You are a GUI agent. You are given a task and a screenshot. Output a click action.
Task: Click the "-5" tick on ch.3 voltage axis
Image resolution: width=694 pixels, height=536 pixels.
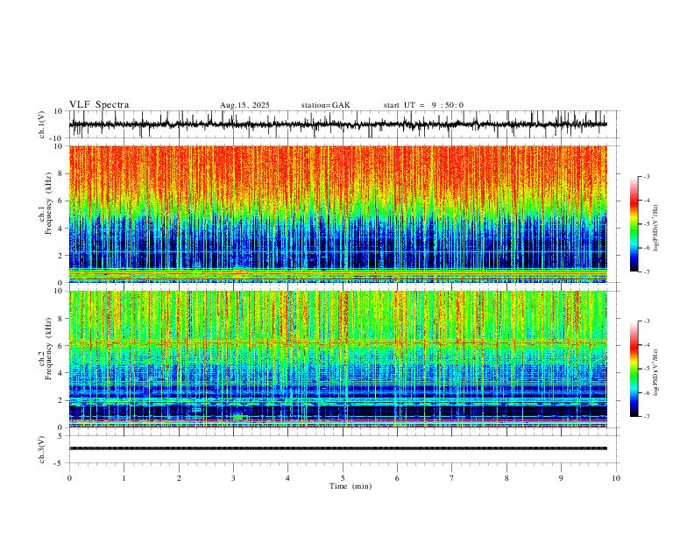click(x=60, y=463)
